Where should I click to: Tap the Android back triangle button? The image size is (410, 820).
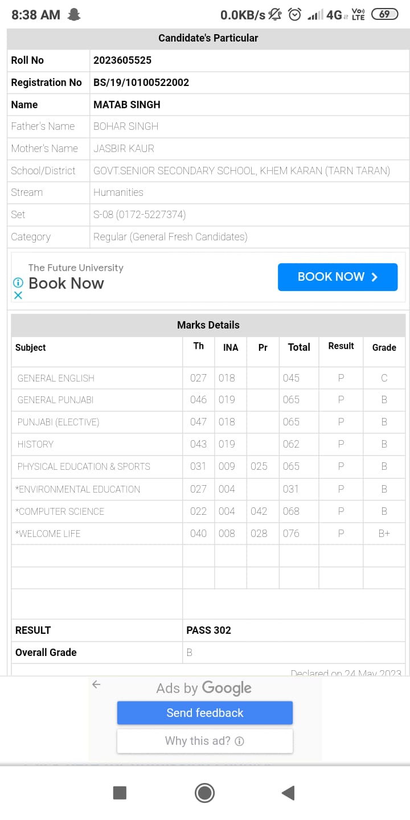tap(288, 793)
